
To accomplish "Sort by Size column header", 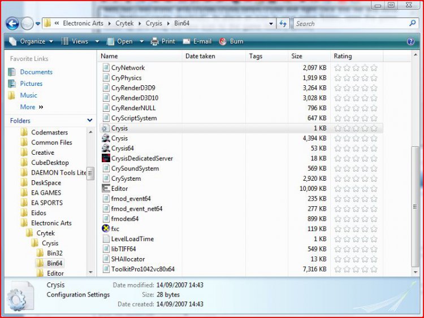I will pyautogui.click(x=297, y=56).
